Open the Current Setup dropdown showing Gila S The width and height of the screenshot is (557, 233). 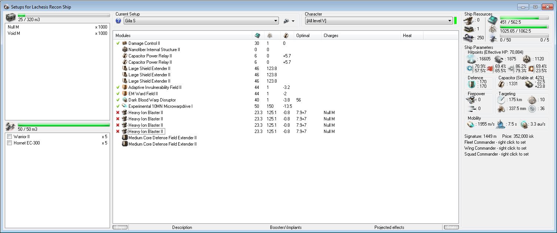201,21
